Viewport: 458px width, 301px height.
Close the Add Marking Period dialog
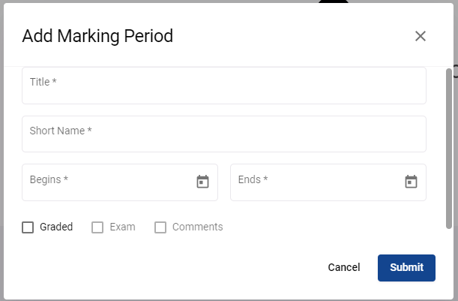tap(421, 36)
